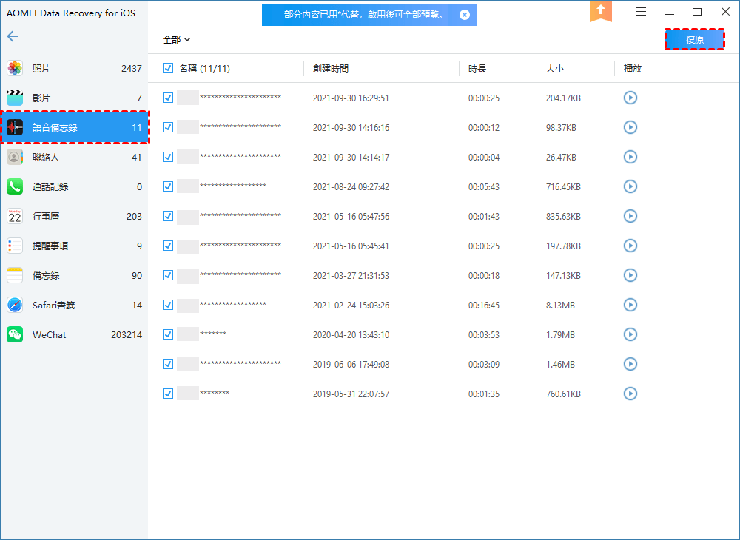Uncheck the memo dated 2021-08-24 09:27:42
740x540 pixels.
168,186
